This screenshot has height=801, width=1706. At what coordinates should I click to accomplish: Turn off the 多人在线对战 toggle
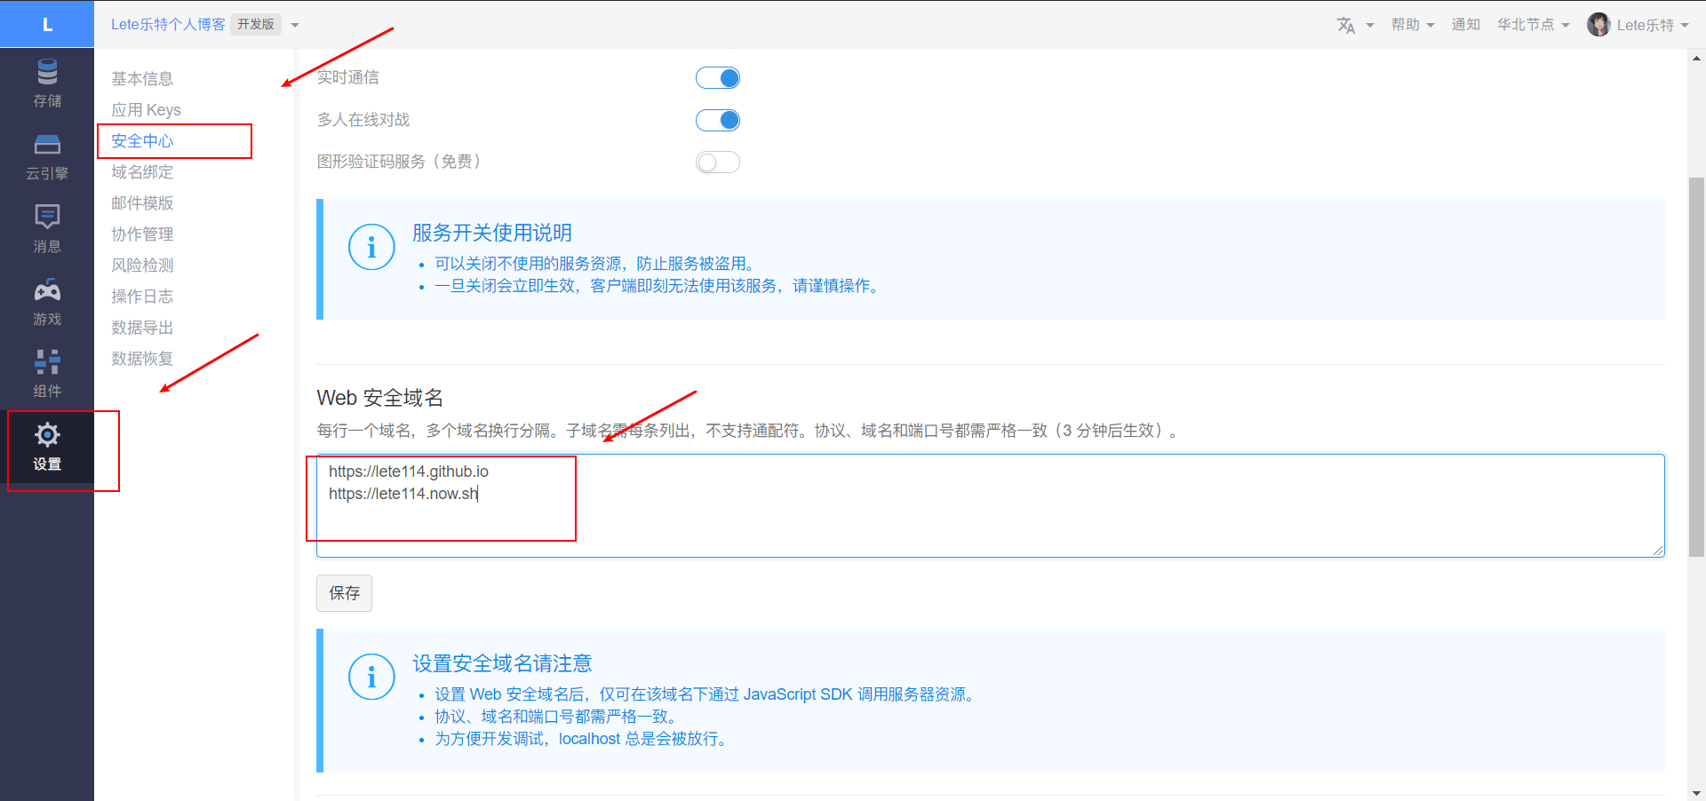click(x=718, y=120)
